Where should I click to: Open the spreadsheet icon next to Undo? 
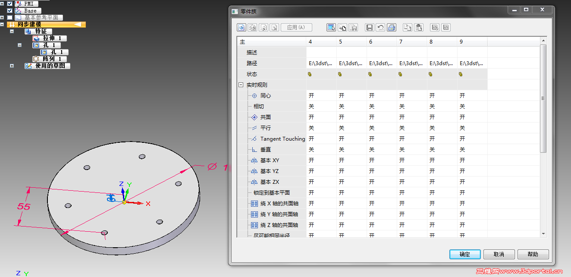pyautogui.click(x=392, y=27)
